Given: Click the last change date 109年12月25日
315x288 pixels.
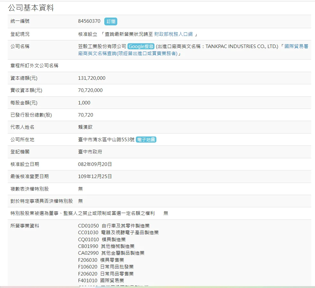Looking at the screenshot, I should pyautogui.click(x=95, y=177).
